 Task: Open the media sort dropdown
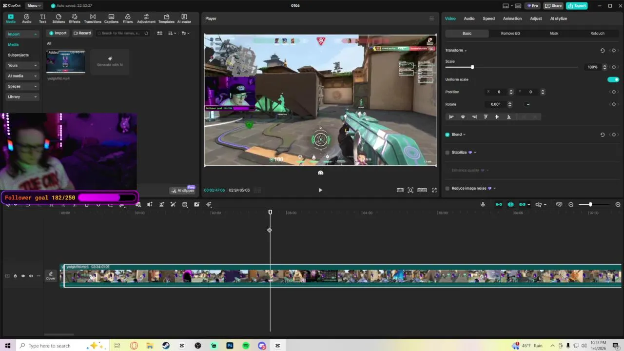172,33
